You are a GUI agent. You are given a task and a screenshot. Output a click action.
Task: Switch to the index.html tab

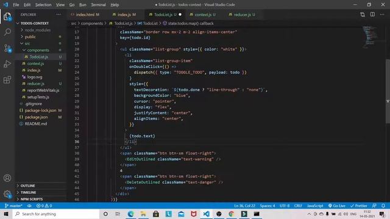tap(85, 15)
